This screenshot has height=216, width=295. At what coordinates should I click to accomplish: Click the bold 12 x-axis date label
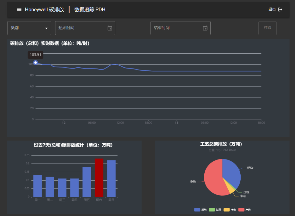click(x=64, y=123)
